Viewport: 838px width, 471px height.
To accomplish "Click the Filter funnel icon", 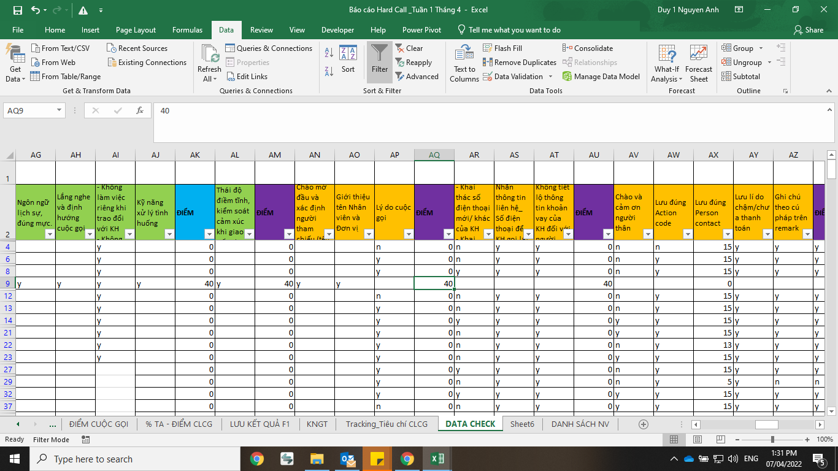I will [x=380, y=54].
